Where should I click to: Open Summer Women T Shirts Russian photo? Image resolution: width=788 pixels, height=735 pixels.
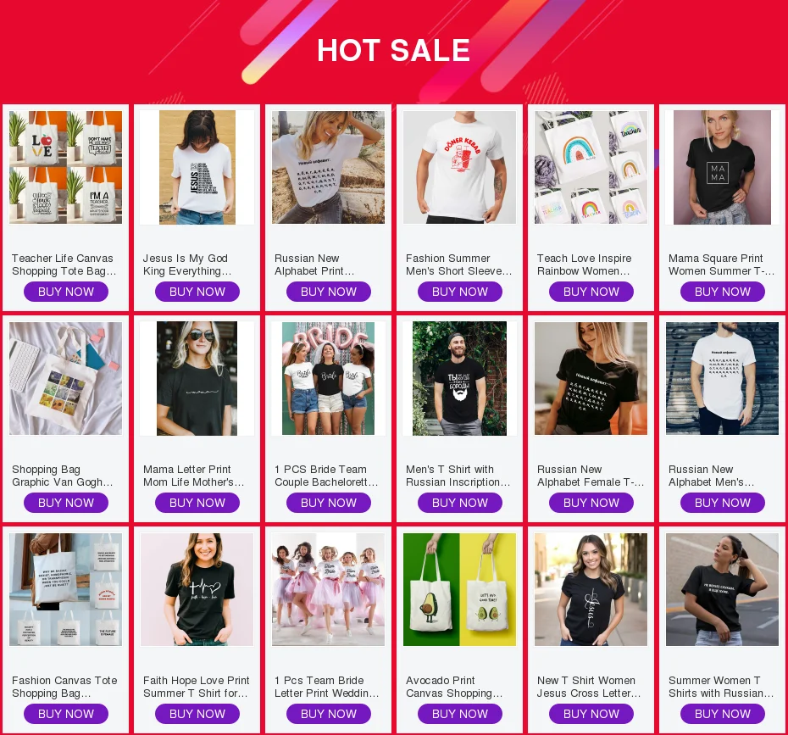(722, 590)
